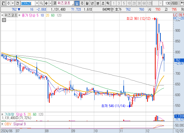
Task: Click the 038620 stock code field
Action: [28, 3]
